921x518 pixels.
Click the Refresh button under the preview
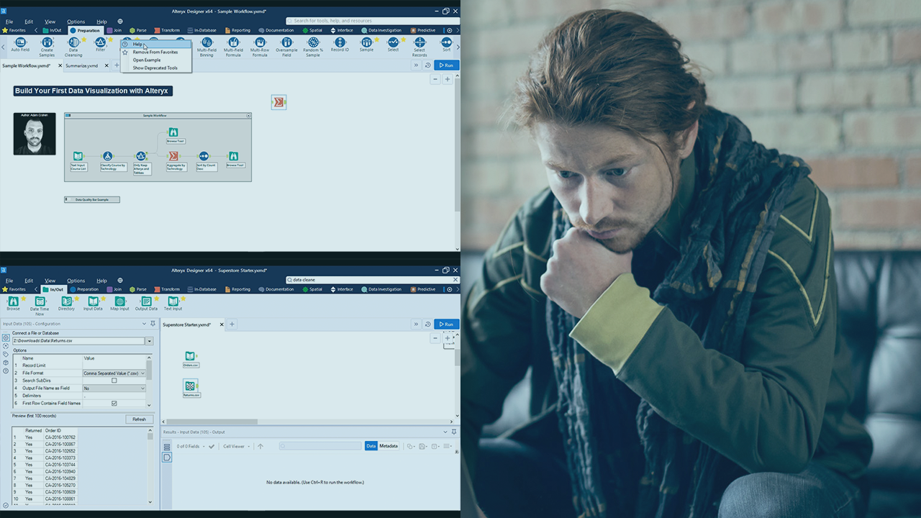[x=140, y=419]
